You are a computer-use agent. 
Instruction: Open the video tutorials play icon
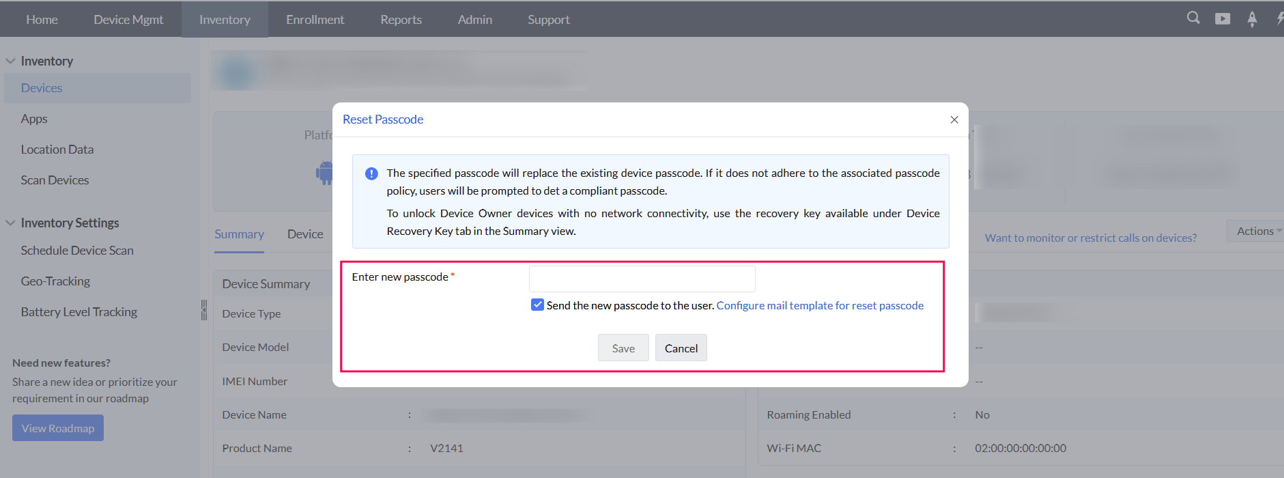tap(1223, 18)
